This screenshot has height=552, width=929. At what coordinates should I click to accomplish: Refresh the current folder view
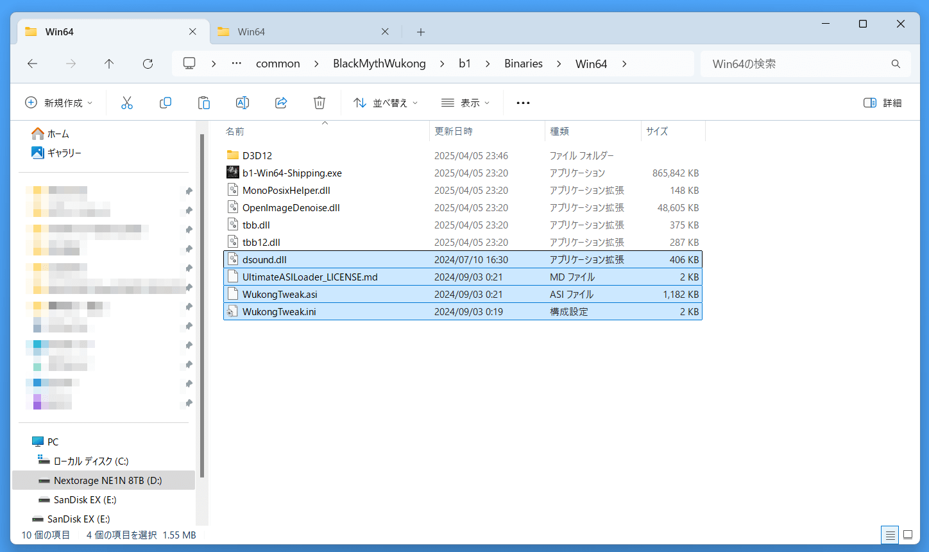[148, 64]
